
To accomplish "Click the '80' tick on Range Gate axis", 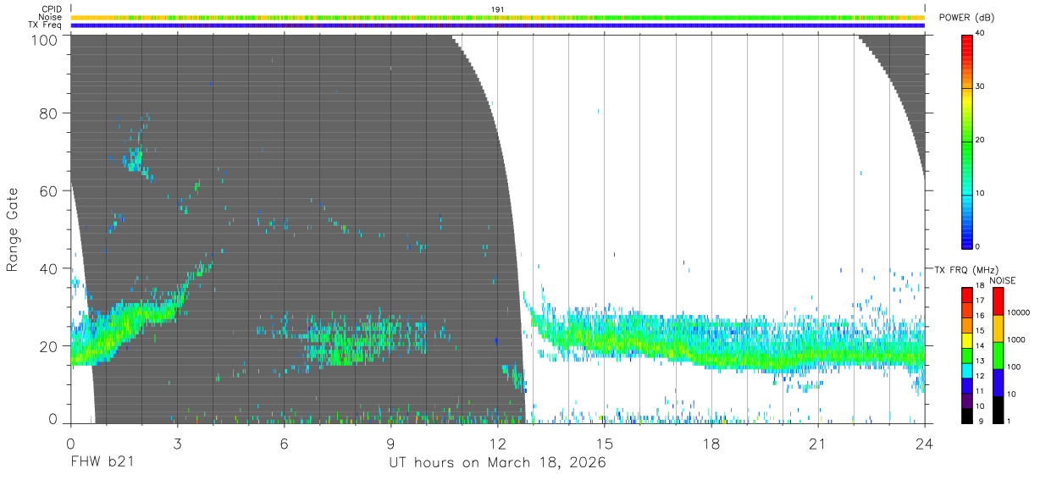I will (x=47, y=113).
